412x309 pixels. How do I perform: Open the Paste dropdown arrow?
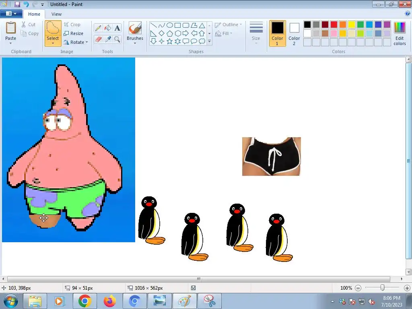point(11,43)
